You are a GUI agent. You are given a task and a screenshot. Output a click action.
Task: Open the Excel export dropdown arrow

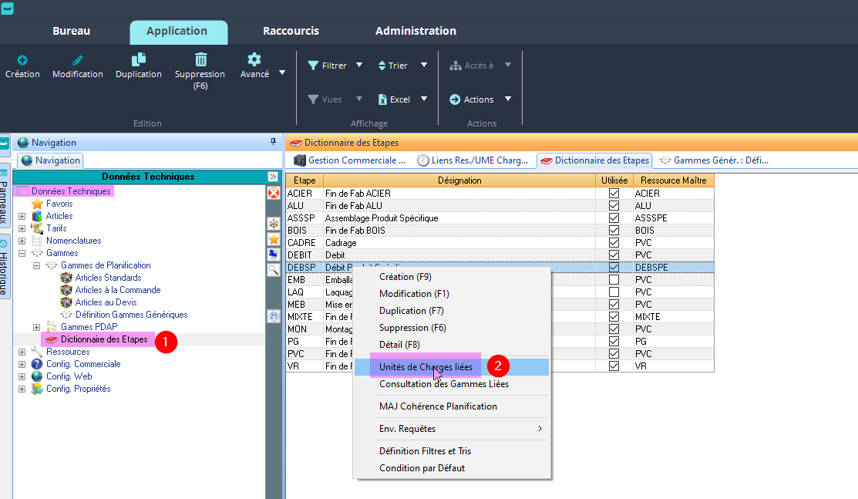423,99
